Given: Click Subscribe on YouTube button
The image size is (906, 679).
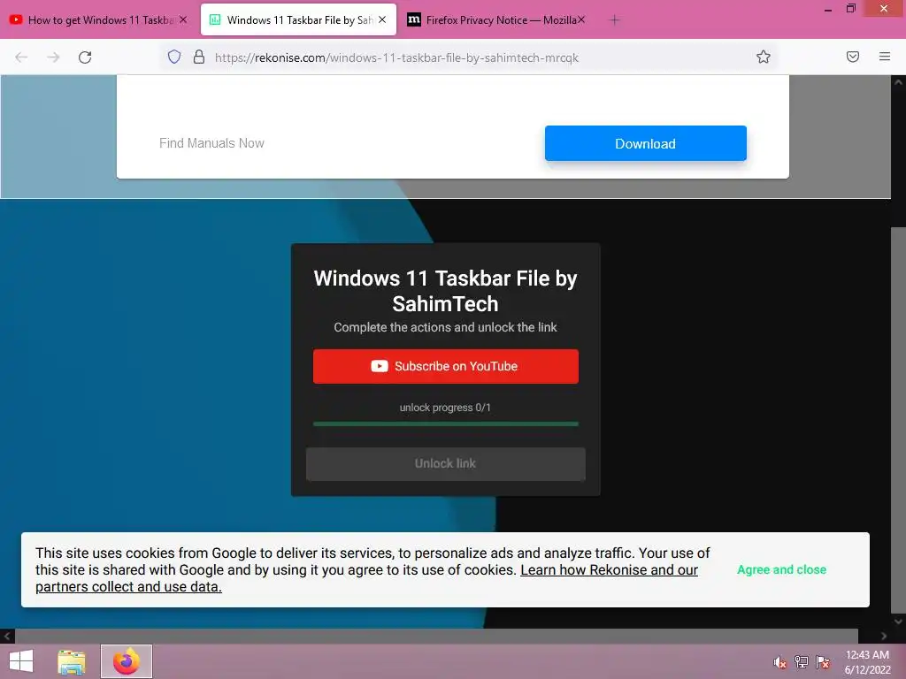Looking at the screenshot, I should [x=446, y=366].
